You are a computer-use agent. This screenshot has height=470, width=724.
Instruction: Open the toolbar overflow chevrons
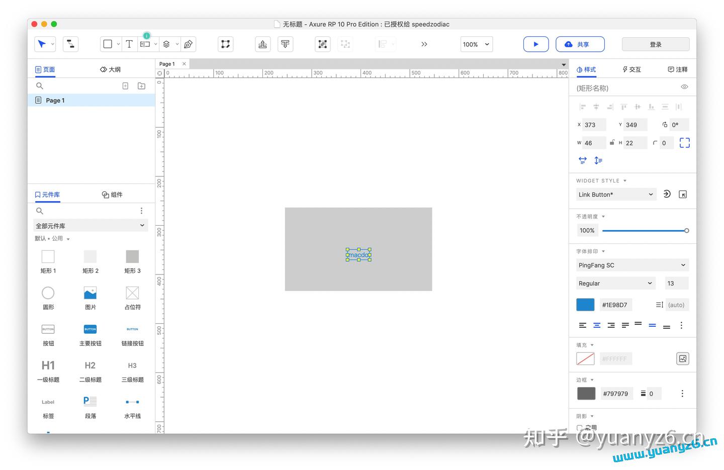424,44
